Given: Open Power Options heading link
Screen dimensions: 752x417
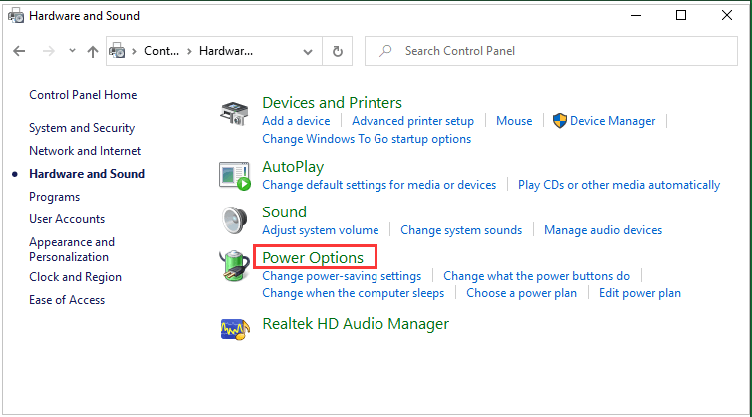Looking at the screenshot, I should click(x=313, y=257).
